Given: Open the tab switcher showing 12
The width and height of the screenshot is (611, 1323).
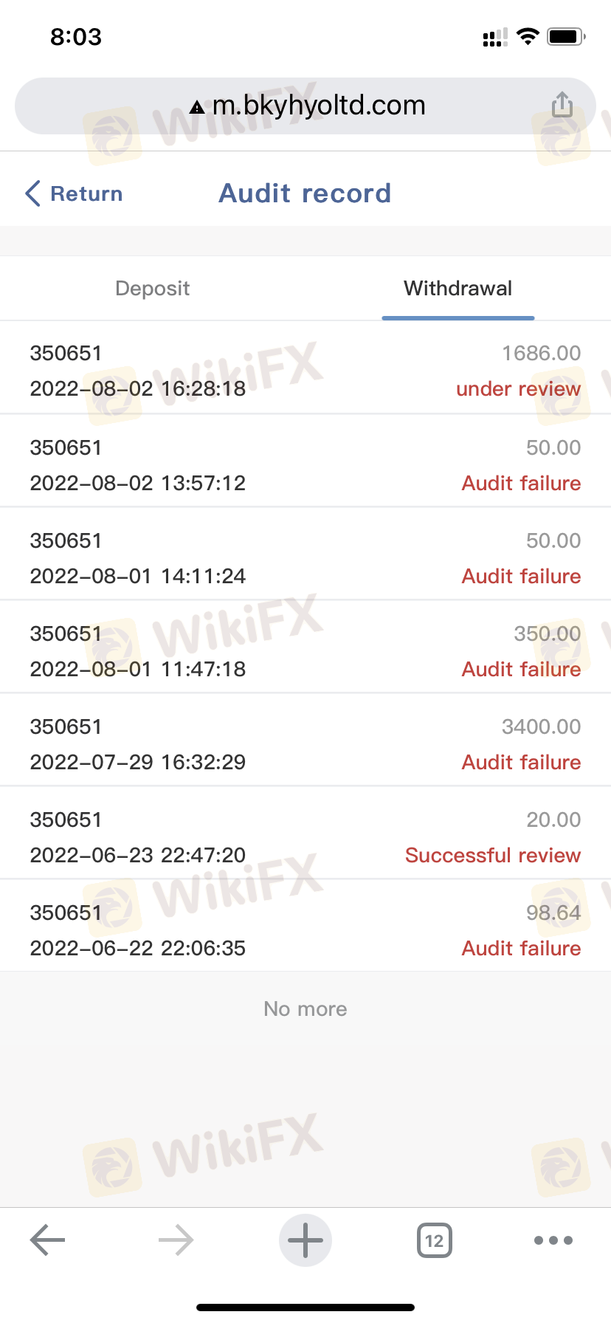Looking at the screenshot, I should [435, 1240].
